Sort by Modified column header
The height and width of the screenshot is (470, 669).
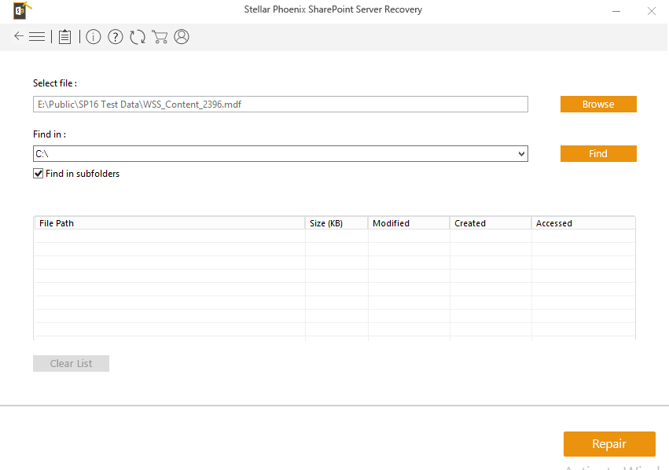(409, 223)
